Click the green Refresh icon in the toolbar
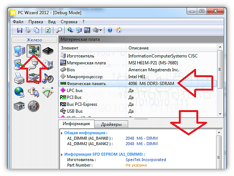This screenshot has width=234, height=176. coord(48,30)
